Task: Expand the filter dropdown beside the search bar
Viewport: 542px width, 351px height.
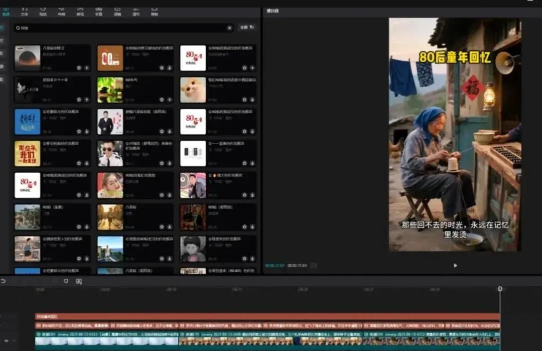Action: coord(246,28)
